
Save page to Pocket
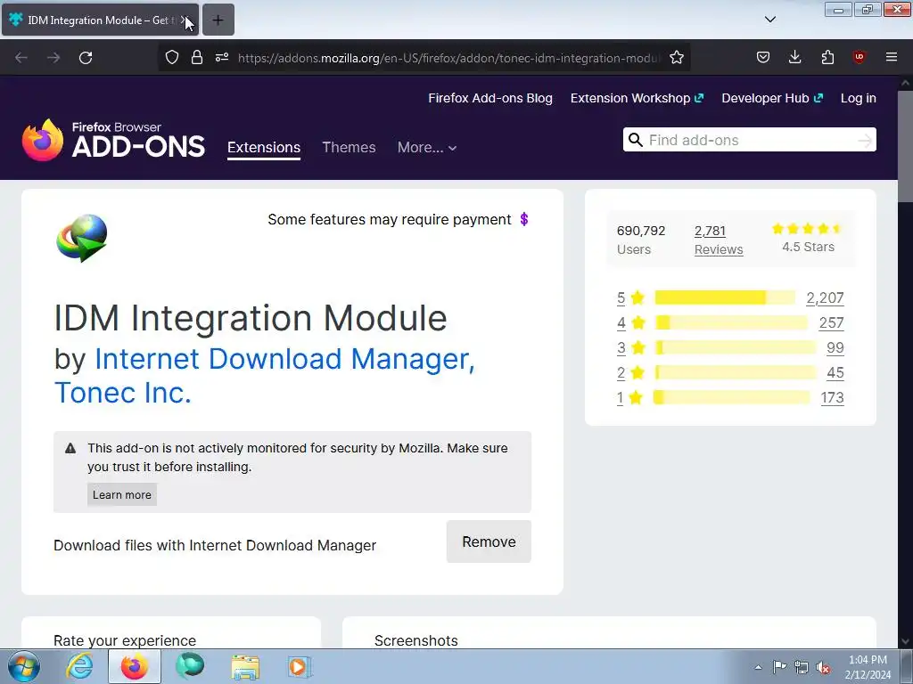click(x=763, y=57)
